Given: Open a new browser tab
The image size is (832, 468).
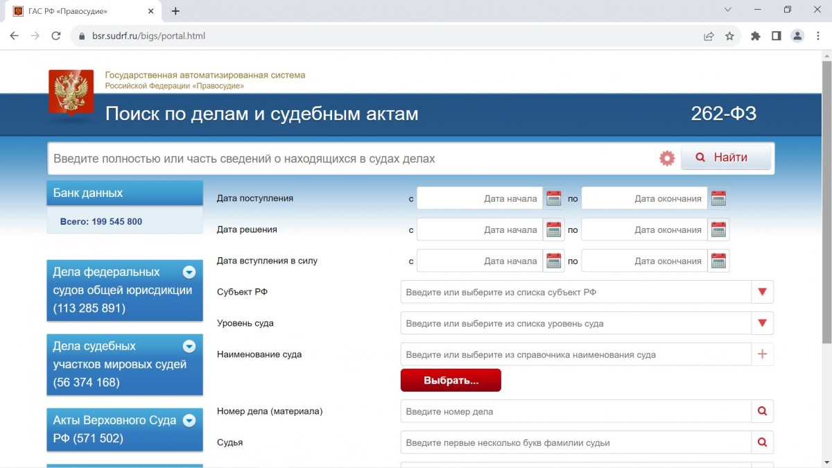Looking at the screenshot, I should (x=175, y=11).
